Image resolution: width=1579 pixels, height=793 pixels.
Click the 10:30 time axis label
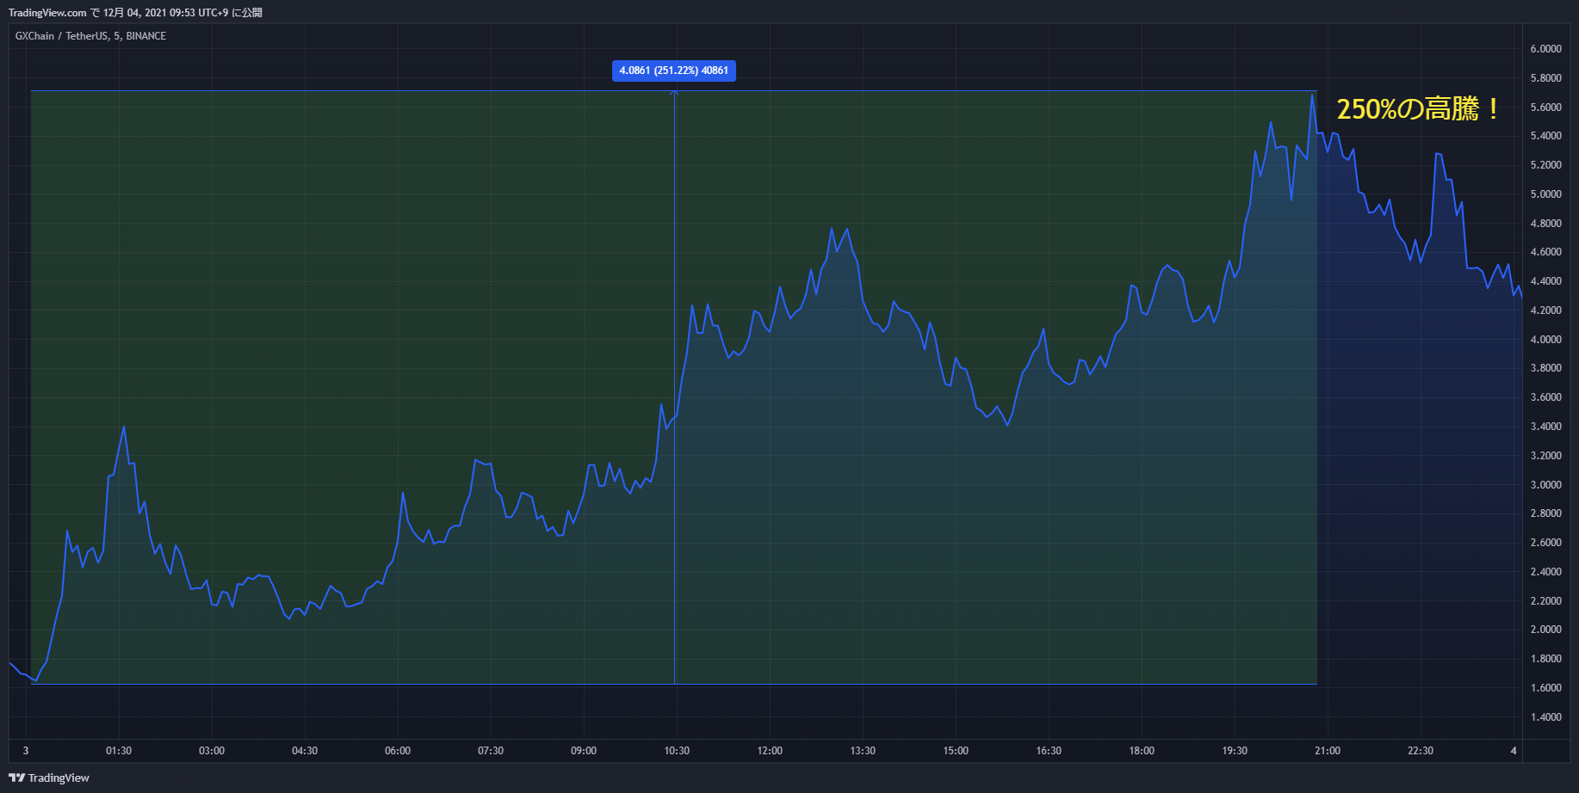point(677,751)
